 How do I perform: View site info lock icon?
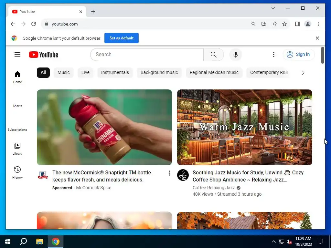click(47, 24)
